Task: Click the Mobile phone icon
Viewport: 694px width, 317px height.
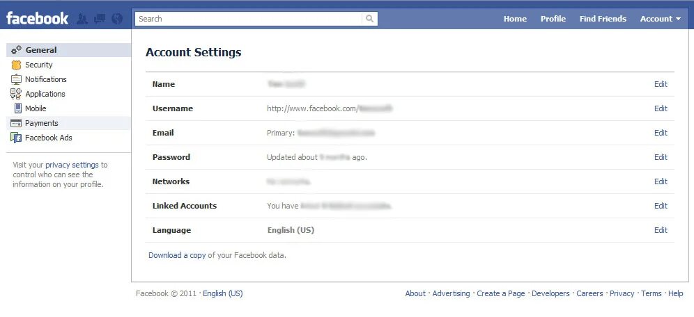Action: coord(17,108)
